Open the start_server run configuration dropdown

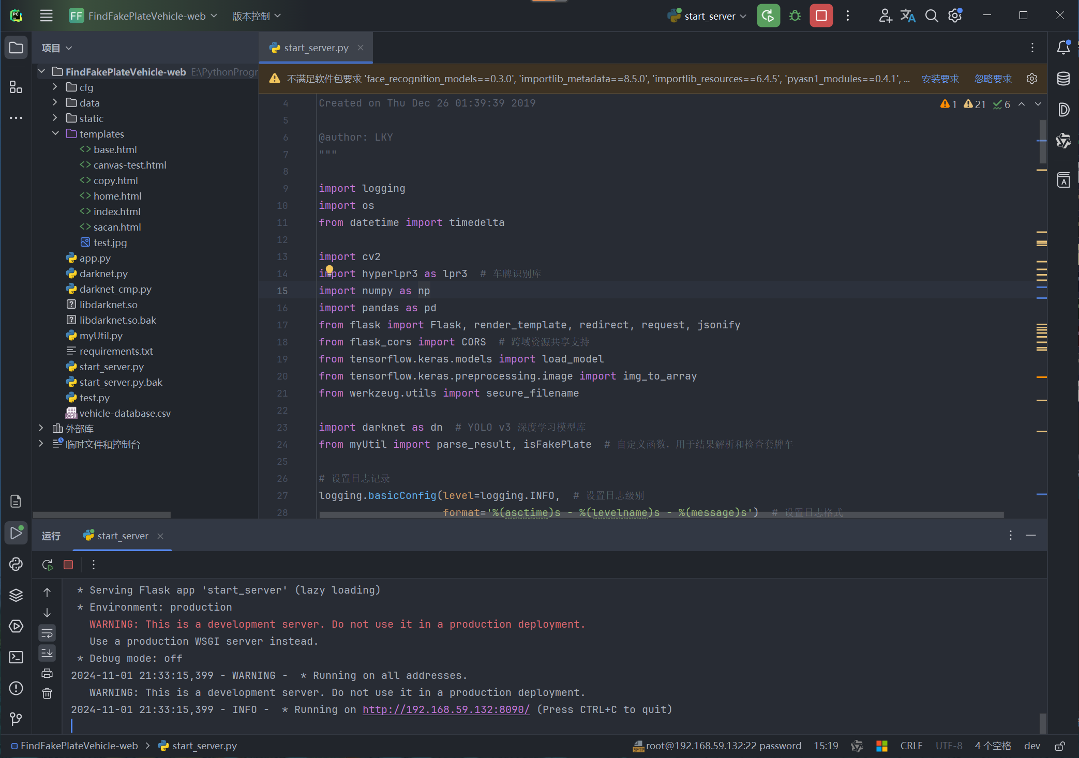click(710, 16)
